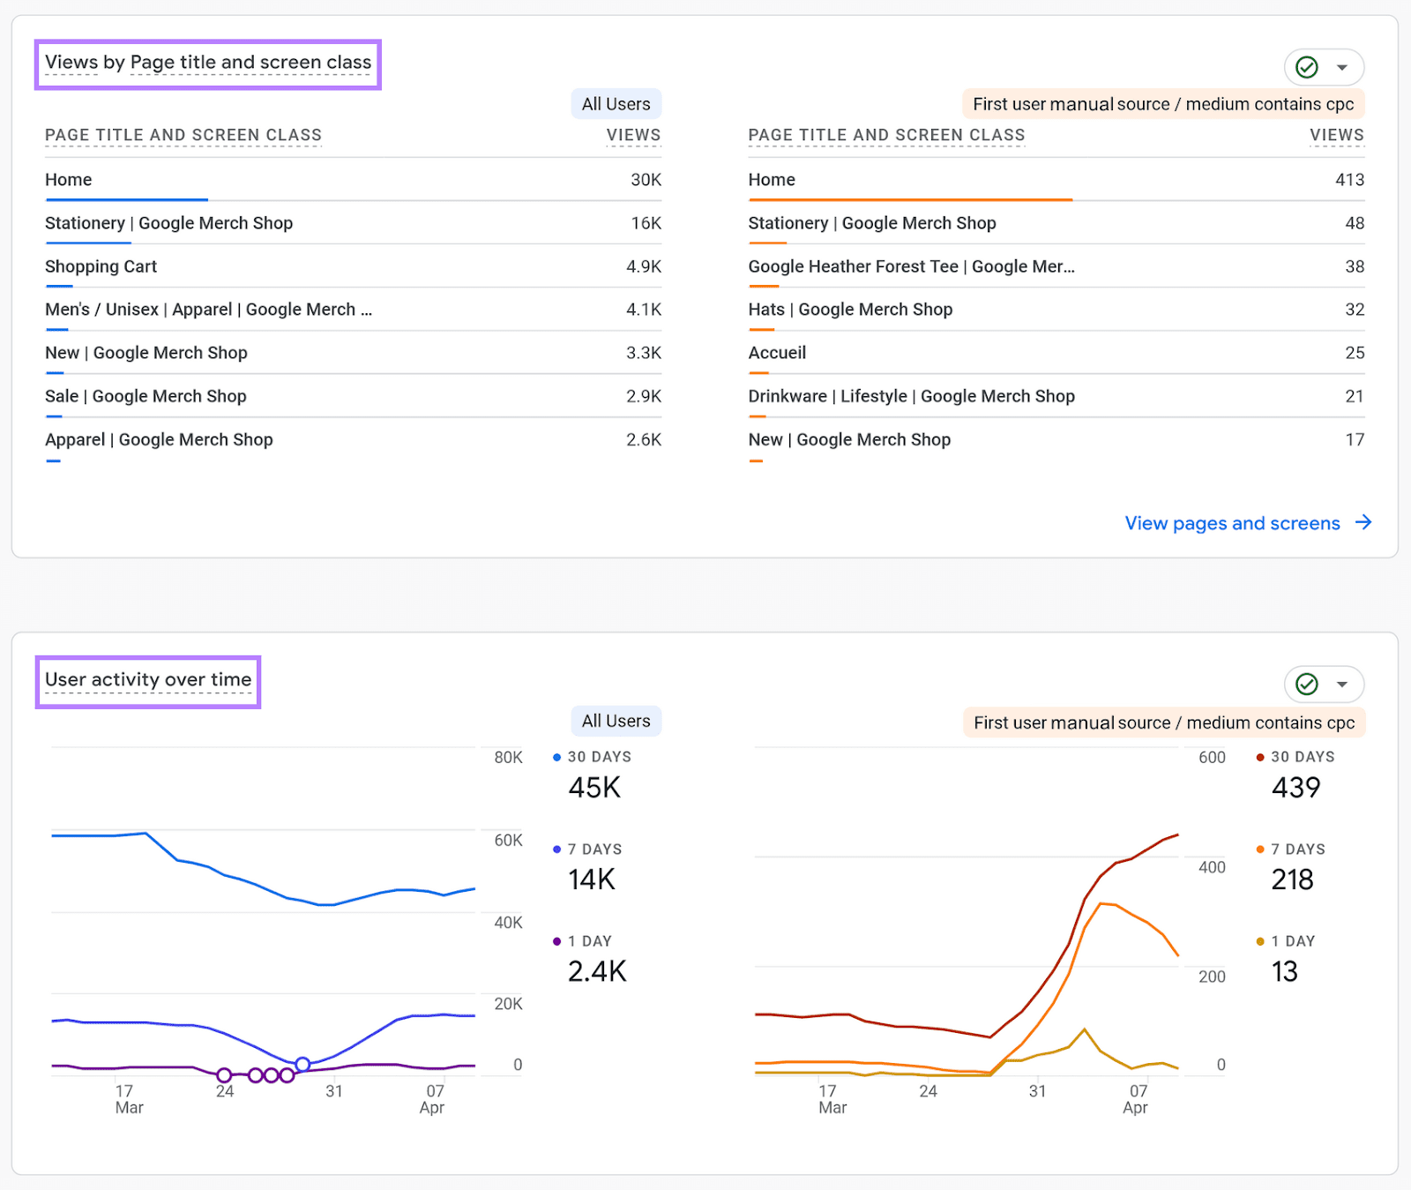
Task: Click Shopping Cart page row
Action: [x=101, y=266]
